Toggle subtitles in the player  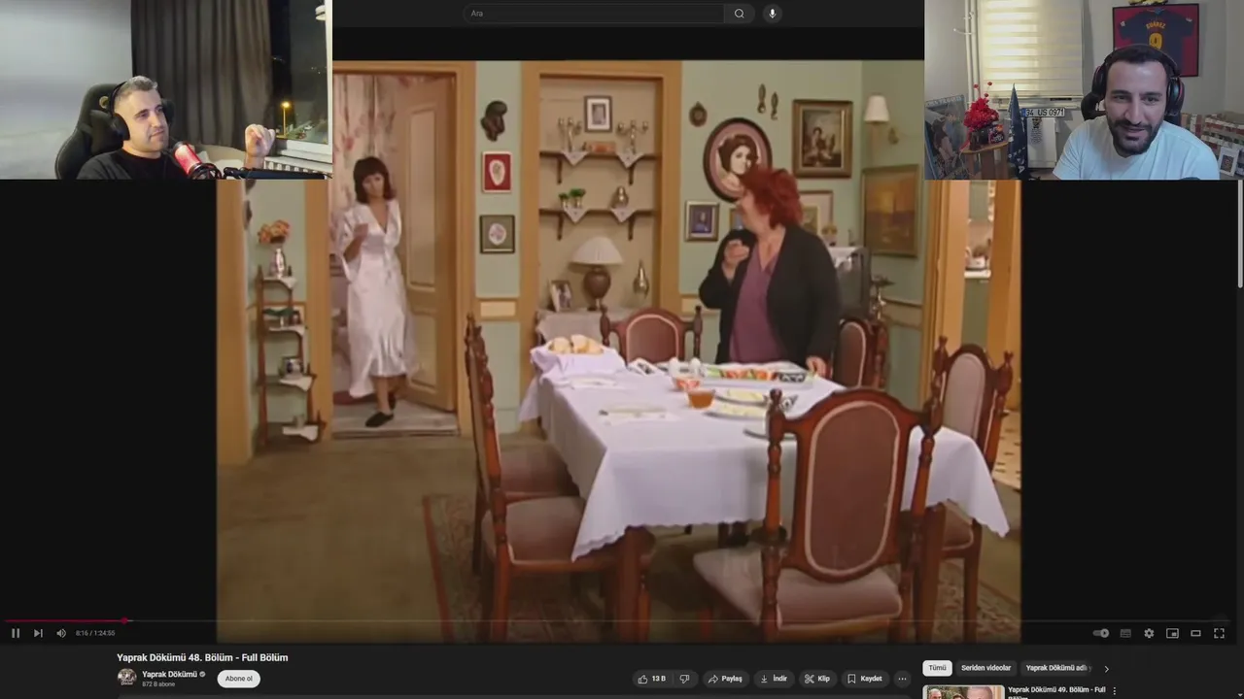pos(1125,633)
